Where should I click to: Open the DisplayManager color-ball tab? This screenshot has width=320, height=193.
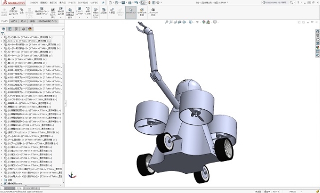[x=30, y=29]
